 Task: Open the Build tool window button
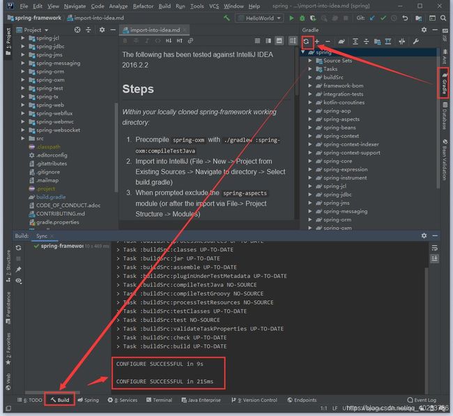tap(60, 400)
